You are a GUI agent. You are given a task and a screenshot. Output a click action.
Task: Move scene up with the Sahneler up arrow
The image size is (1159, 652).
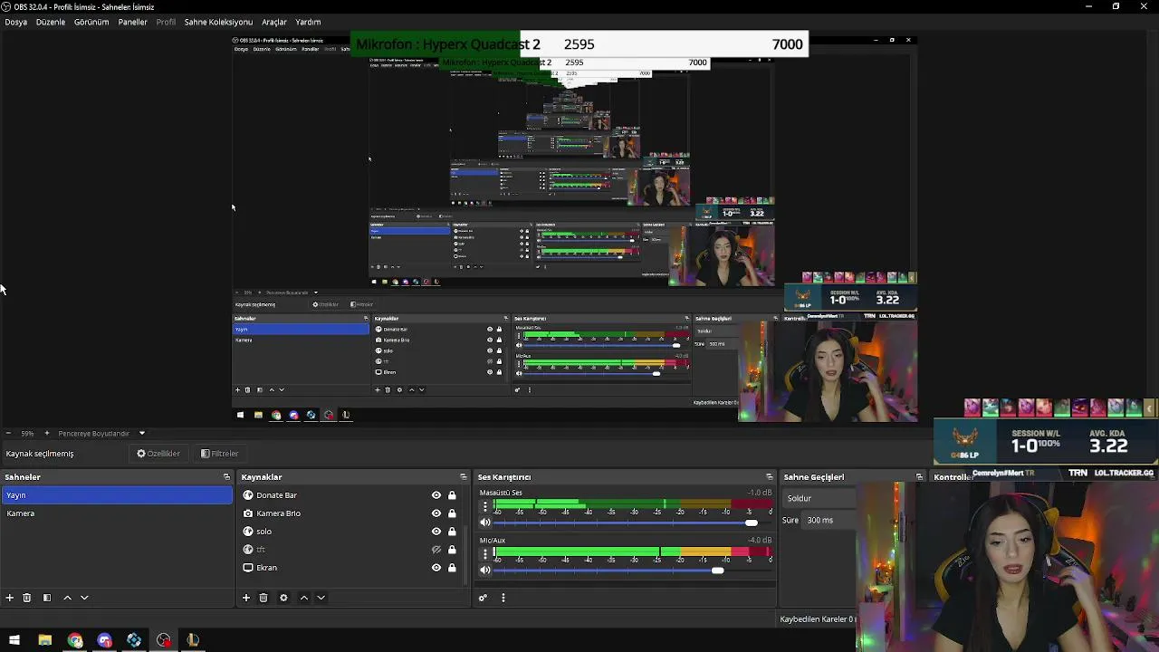(x=67, y=598)
